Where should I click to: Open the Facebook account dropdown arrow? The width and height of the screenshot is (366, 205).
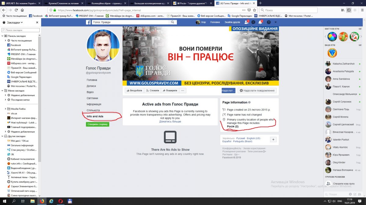(275, 22)
